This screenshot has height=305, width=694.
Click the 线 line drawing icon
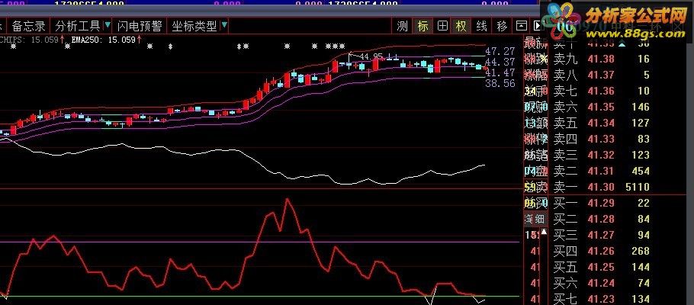point(481,26)
